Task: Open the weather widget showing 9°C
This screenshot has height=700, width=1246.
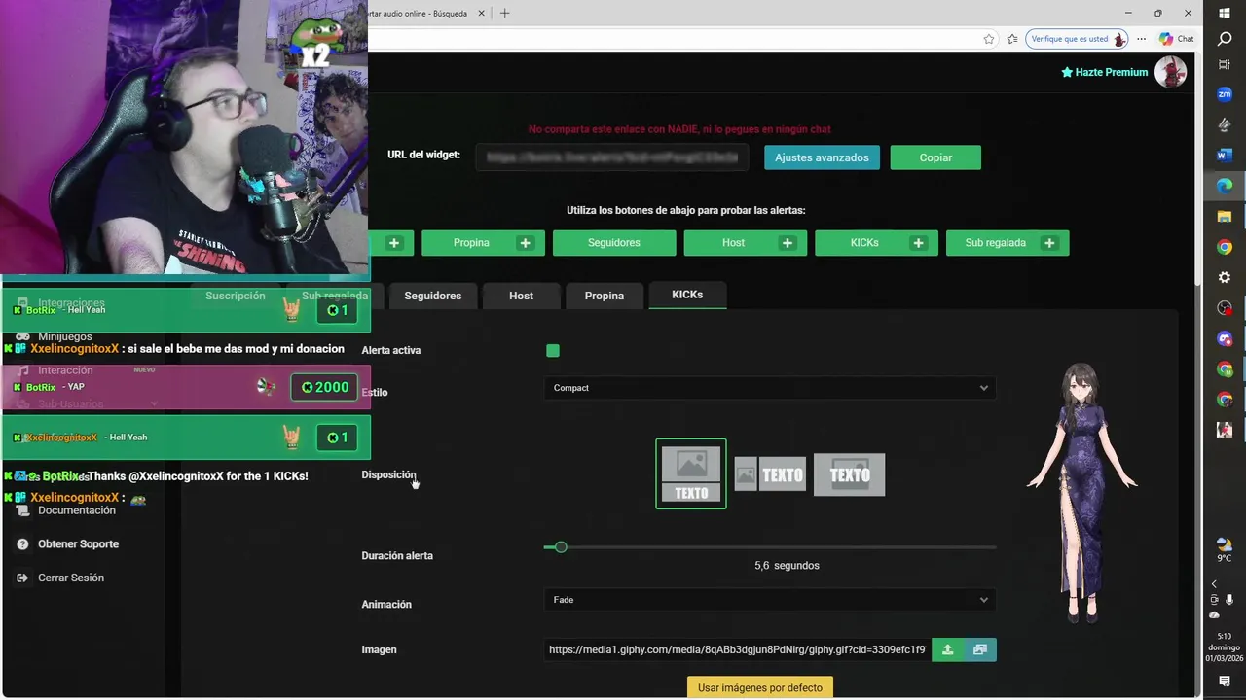Action: (x=1225, y=549)
